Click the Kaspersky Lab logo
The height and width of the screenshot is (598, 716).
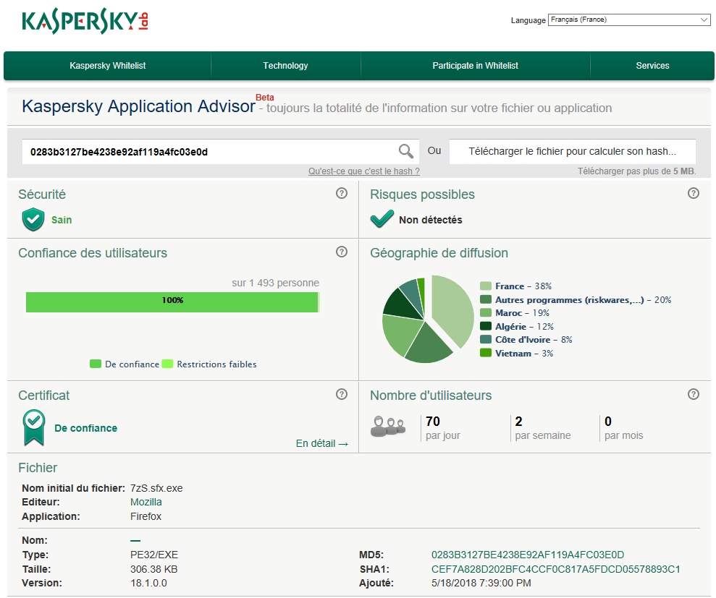point(85,21)
